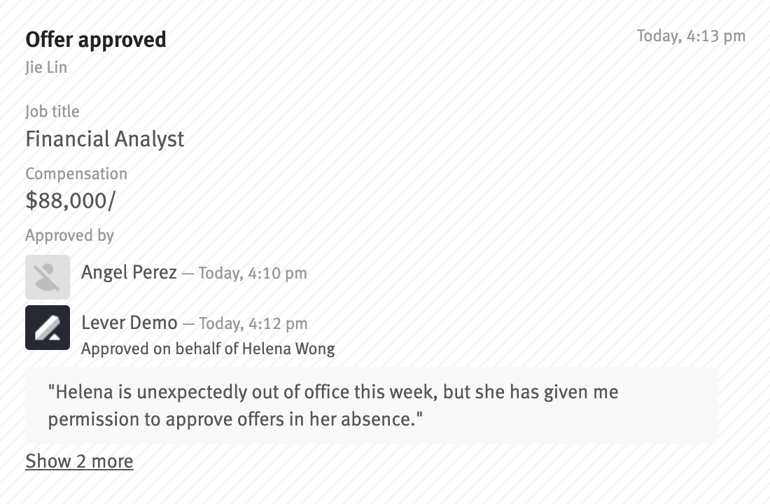The width and height of the screenshot is (770, 504).
Task: Expand the Show 2 more section
Action: (x=79, y=461)
